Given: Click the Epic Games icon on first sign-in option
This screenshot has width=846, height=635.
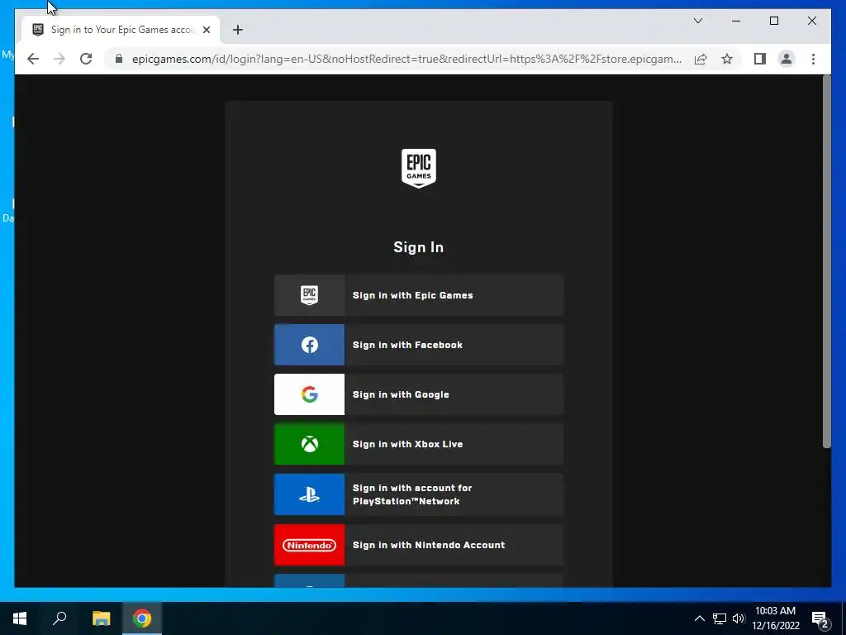Looking at the screenshot, I should (x=309, y=295).
